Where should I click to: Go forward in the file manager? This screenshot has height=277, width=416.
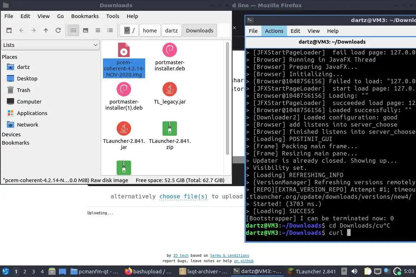34,31
